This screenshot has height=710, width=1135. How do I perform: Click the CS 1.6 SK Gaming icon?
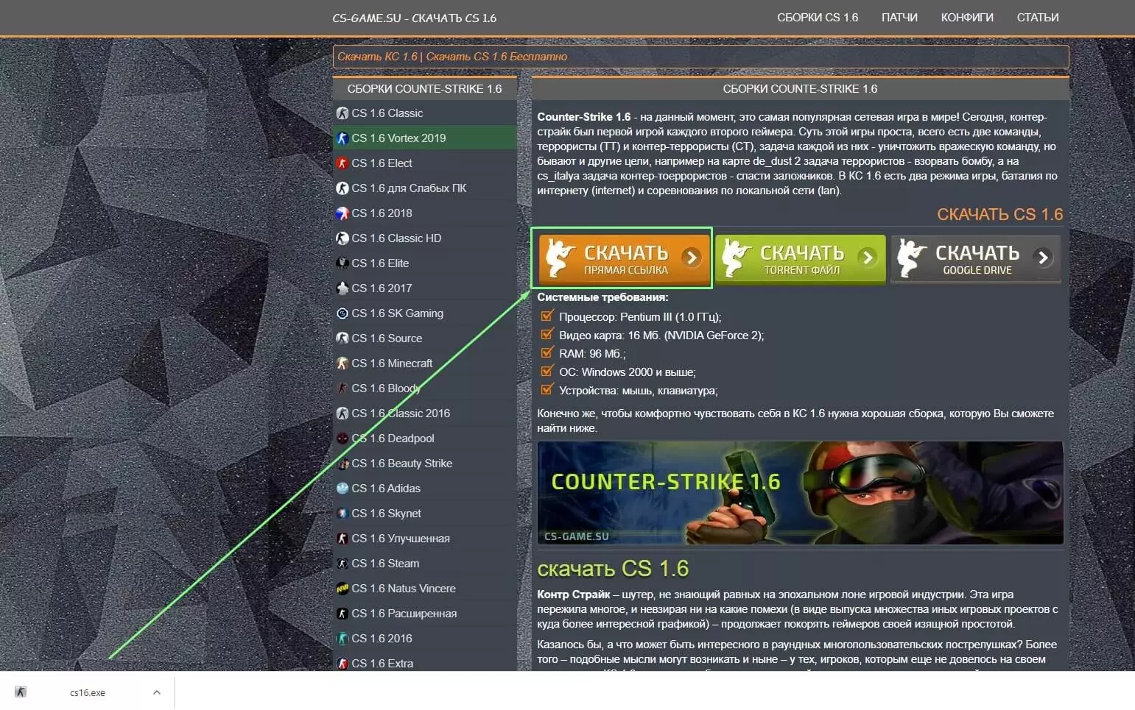(x=342, y=313)
